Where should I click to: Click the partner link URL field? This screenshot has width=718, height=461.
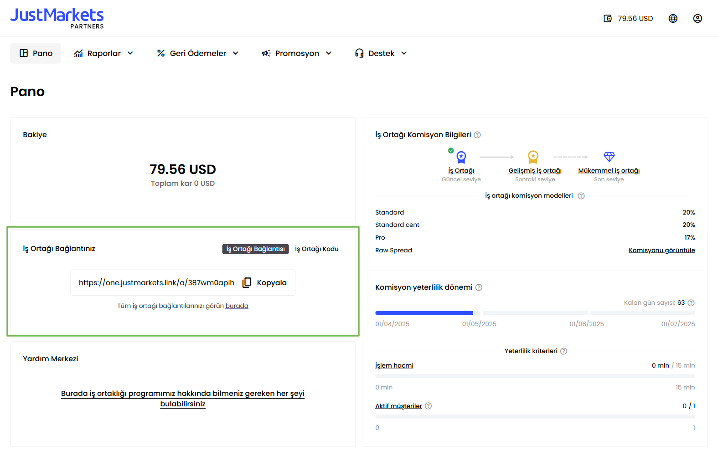(157, 283)
